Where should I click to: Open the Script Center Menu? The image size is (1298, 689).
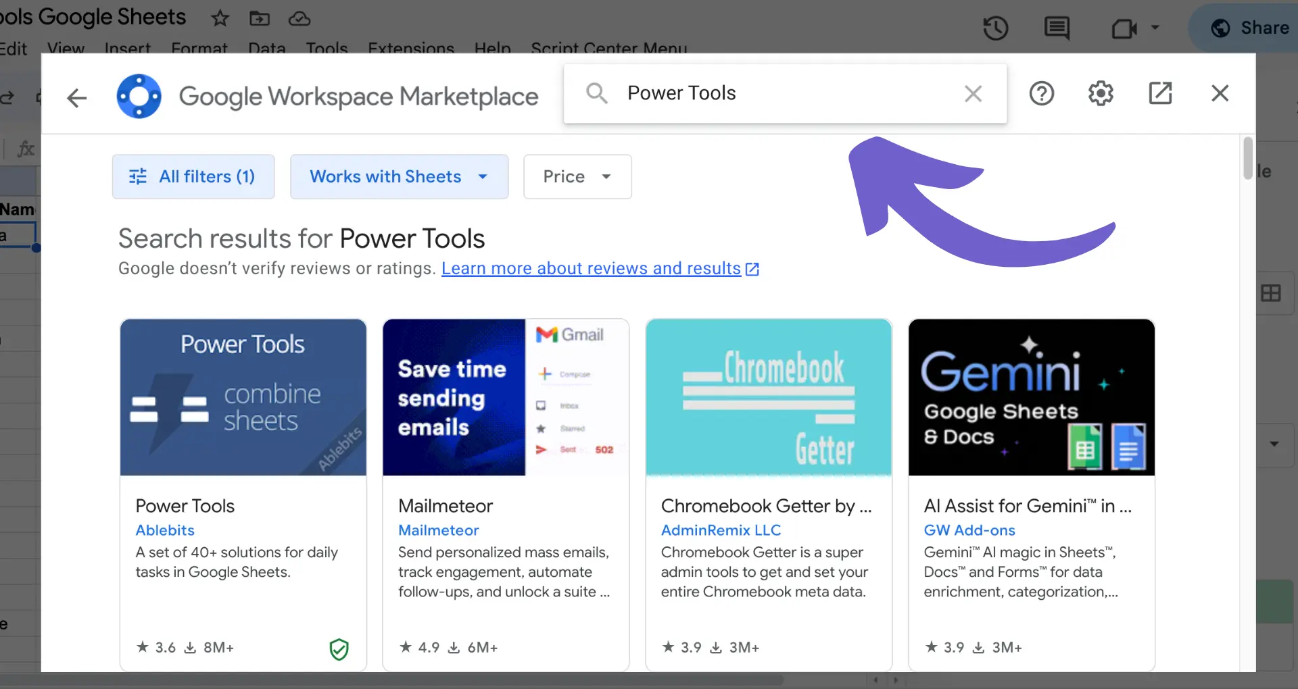coord(609,49)
